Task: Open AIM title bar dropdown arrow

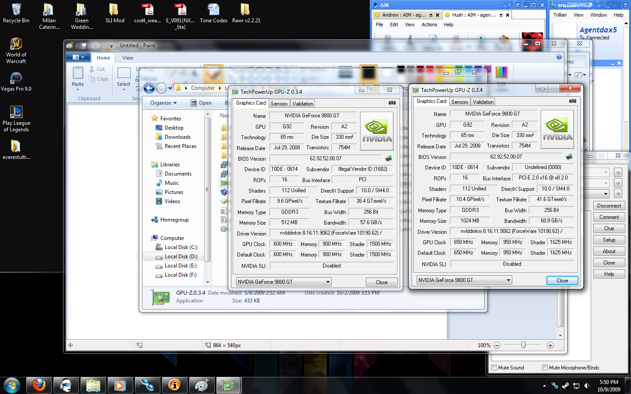Action: coord(518,5)
